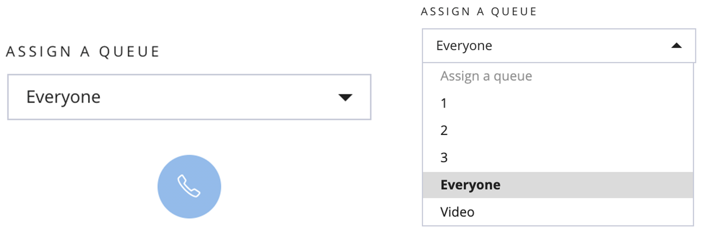Select the highlighted Everyone option in the list
This screenshot has width=706, height=246.
coord(558,185)
